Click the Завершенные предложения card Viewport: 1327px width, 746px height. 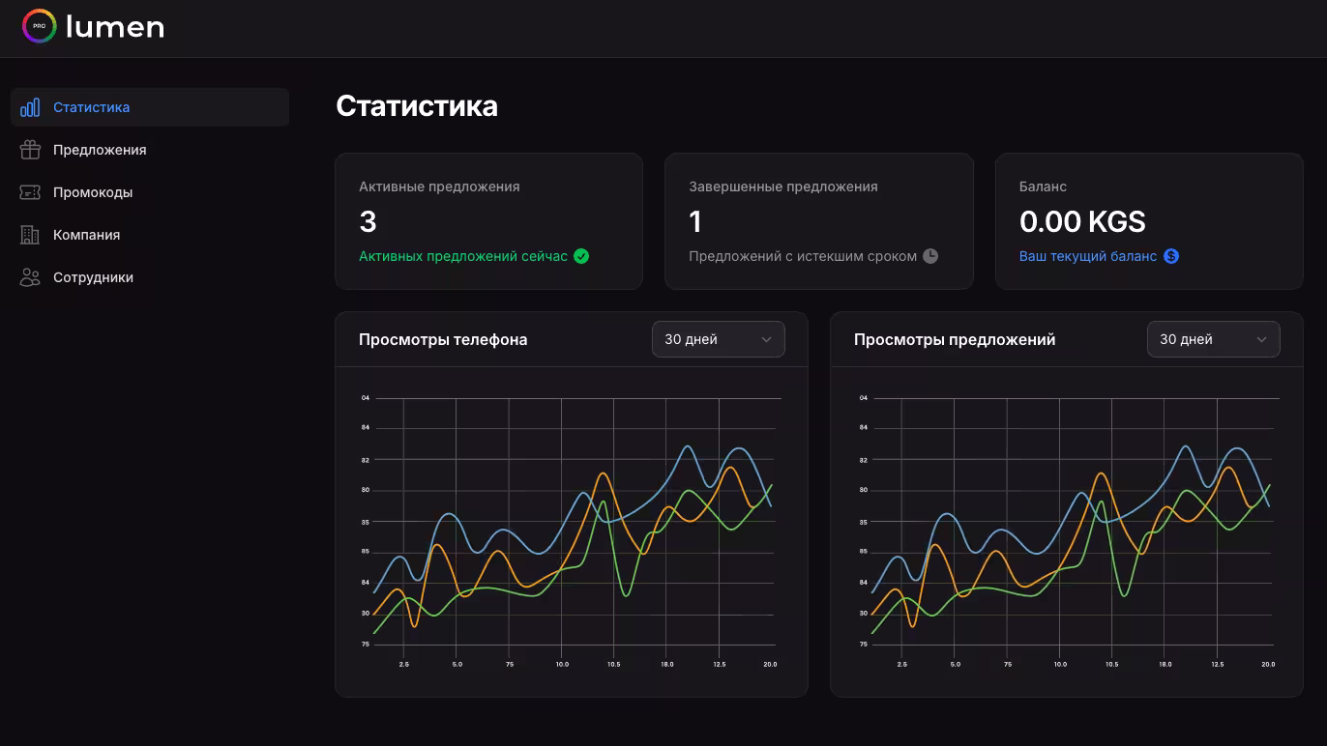[x=819, y=221]
